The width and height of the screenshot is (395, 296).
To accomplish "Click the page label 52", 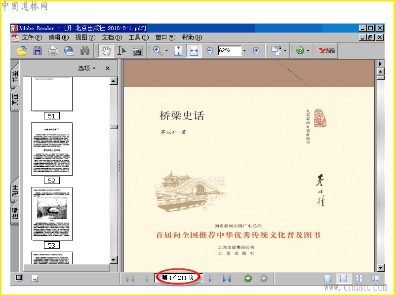I will tap(52, 181).
